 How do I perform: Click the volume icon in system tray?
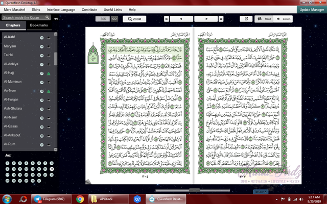click(x=301, y=199)
